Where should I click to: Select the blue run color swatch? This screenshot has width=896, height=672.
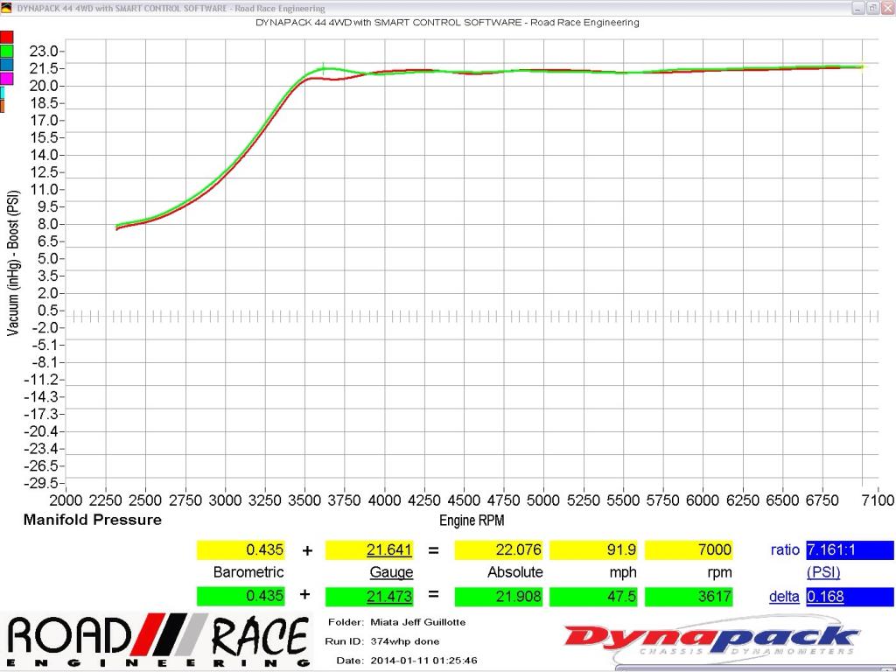pos(6,65)
